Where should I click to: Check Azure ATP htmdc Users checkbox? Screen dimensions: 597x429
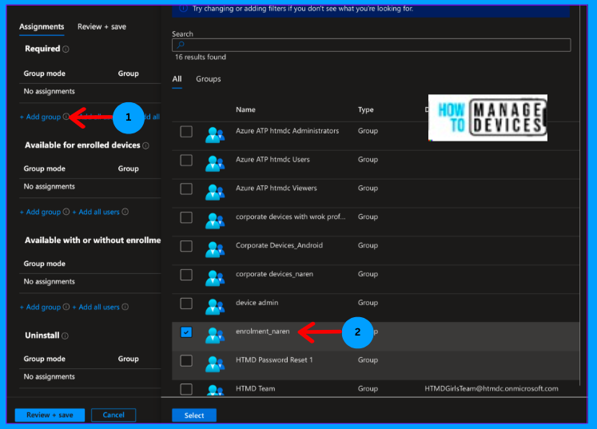point(186,161)
